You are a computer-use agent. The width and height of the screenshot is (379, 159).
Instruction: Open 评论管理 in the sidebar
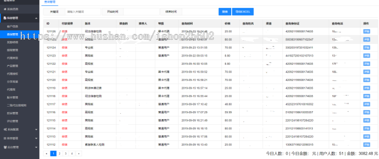pos(13,121)
